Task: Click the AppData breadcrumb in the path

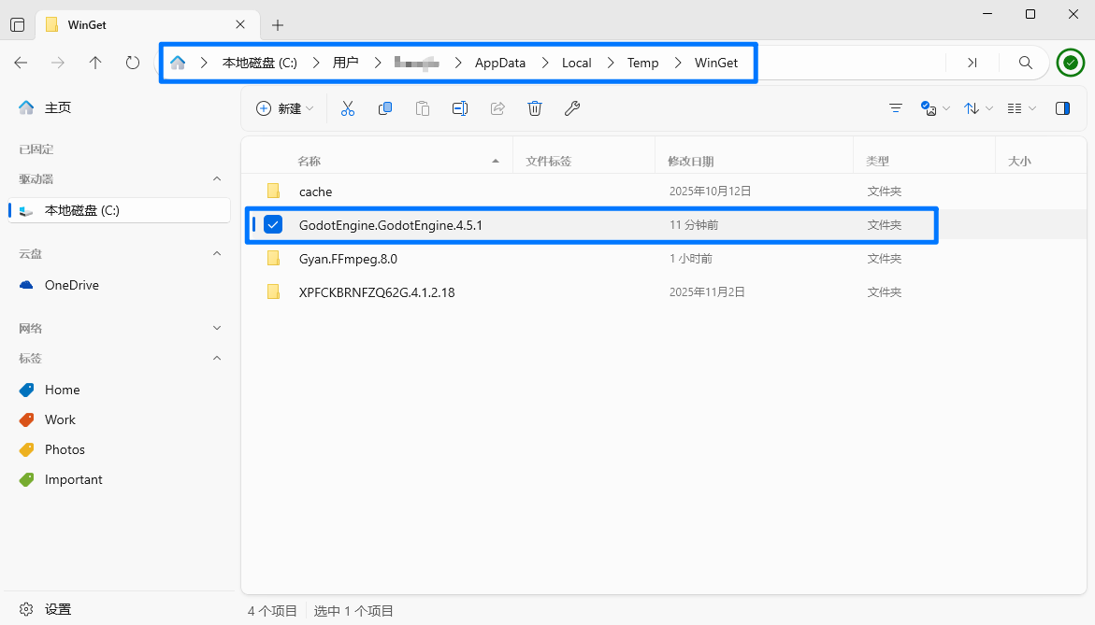Action: (499, 63)
